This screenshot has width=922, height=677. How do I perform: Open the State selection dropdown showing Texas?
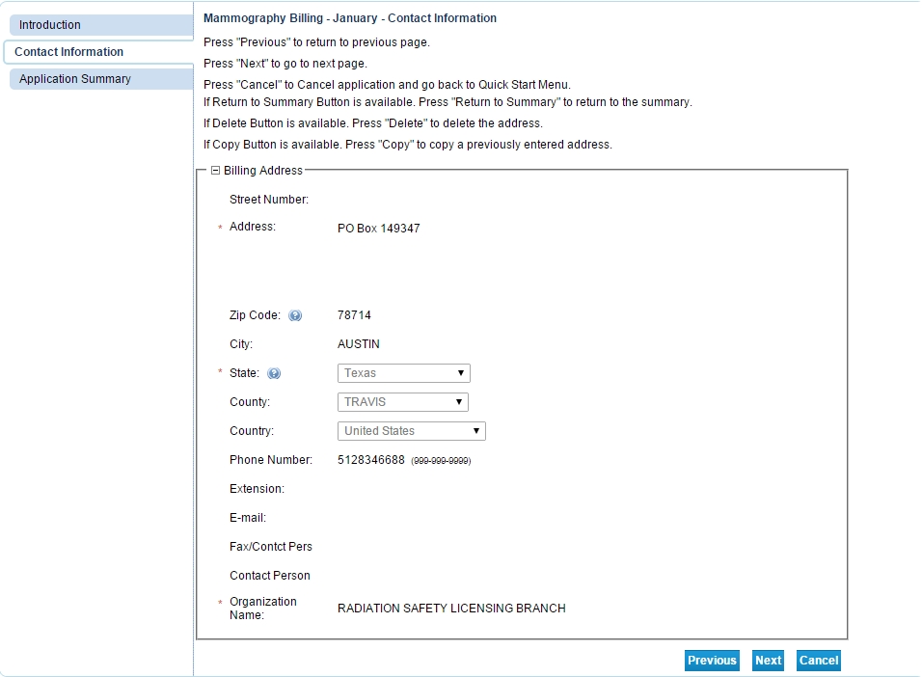(403, 373)
